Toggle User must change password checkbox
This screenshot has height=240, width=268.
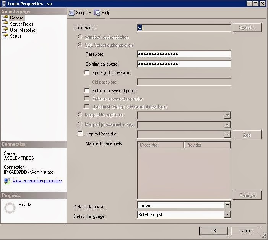(87, 106)
